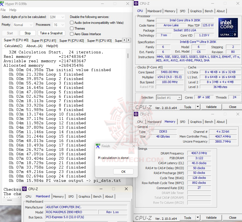Image resolution: width=242 pixels, height=222 pixels.
Task: Open the Processors 16 dropdown
Action: point(59,25)
